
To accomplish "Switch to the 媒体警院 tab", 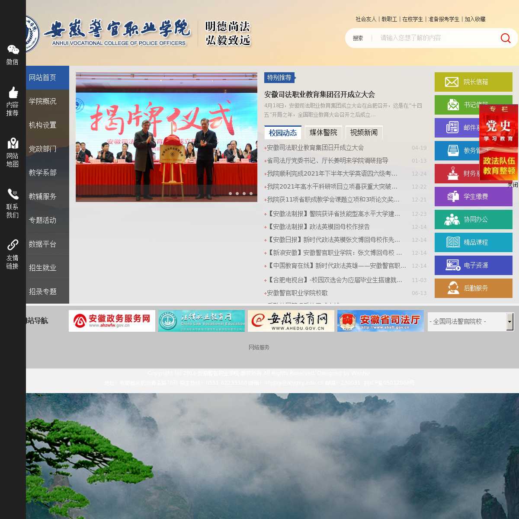I will 323,132.
